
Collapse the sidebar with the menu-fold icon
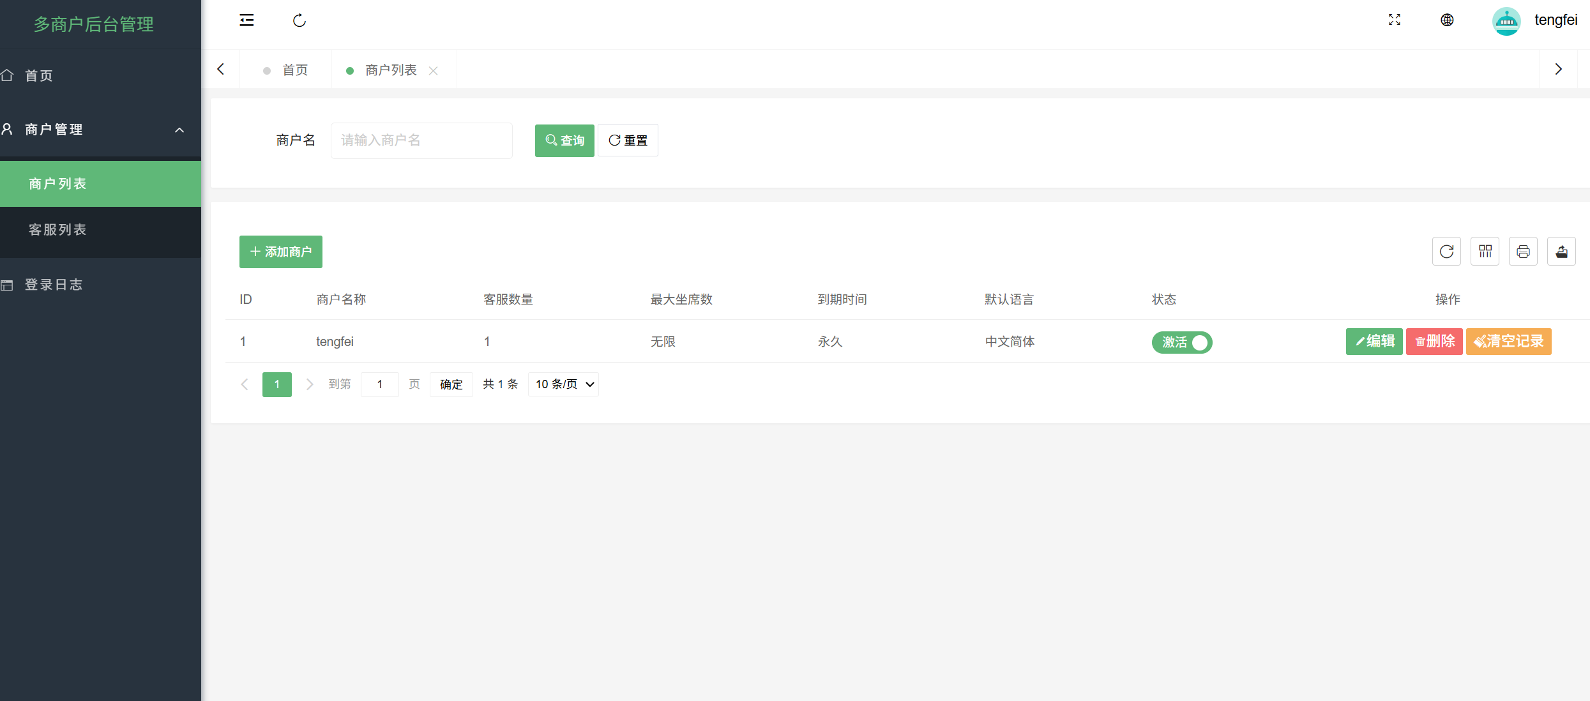click(x=246, y=20)
